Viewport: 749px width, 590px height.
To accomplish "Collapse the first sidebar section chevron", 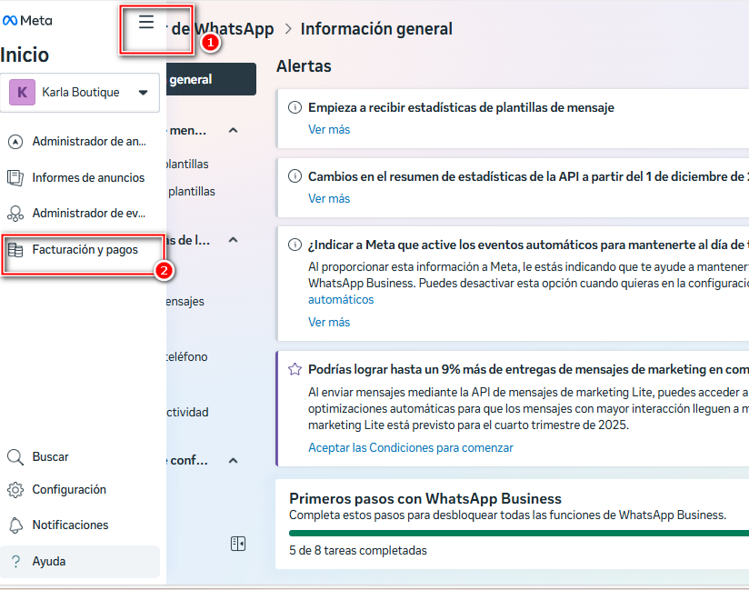I will tap(233, 131).
